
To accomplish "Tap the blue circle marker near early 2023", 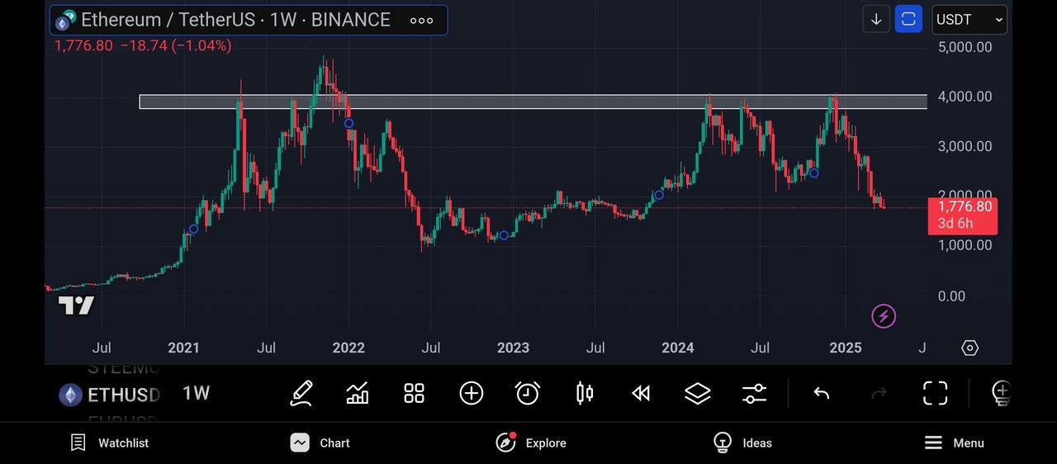I will [x=504, y=235].
